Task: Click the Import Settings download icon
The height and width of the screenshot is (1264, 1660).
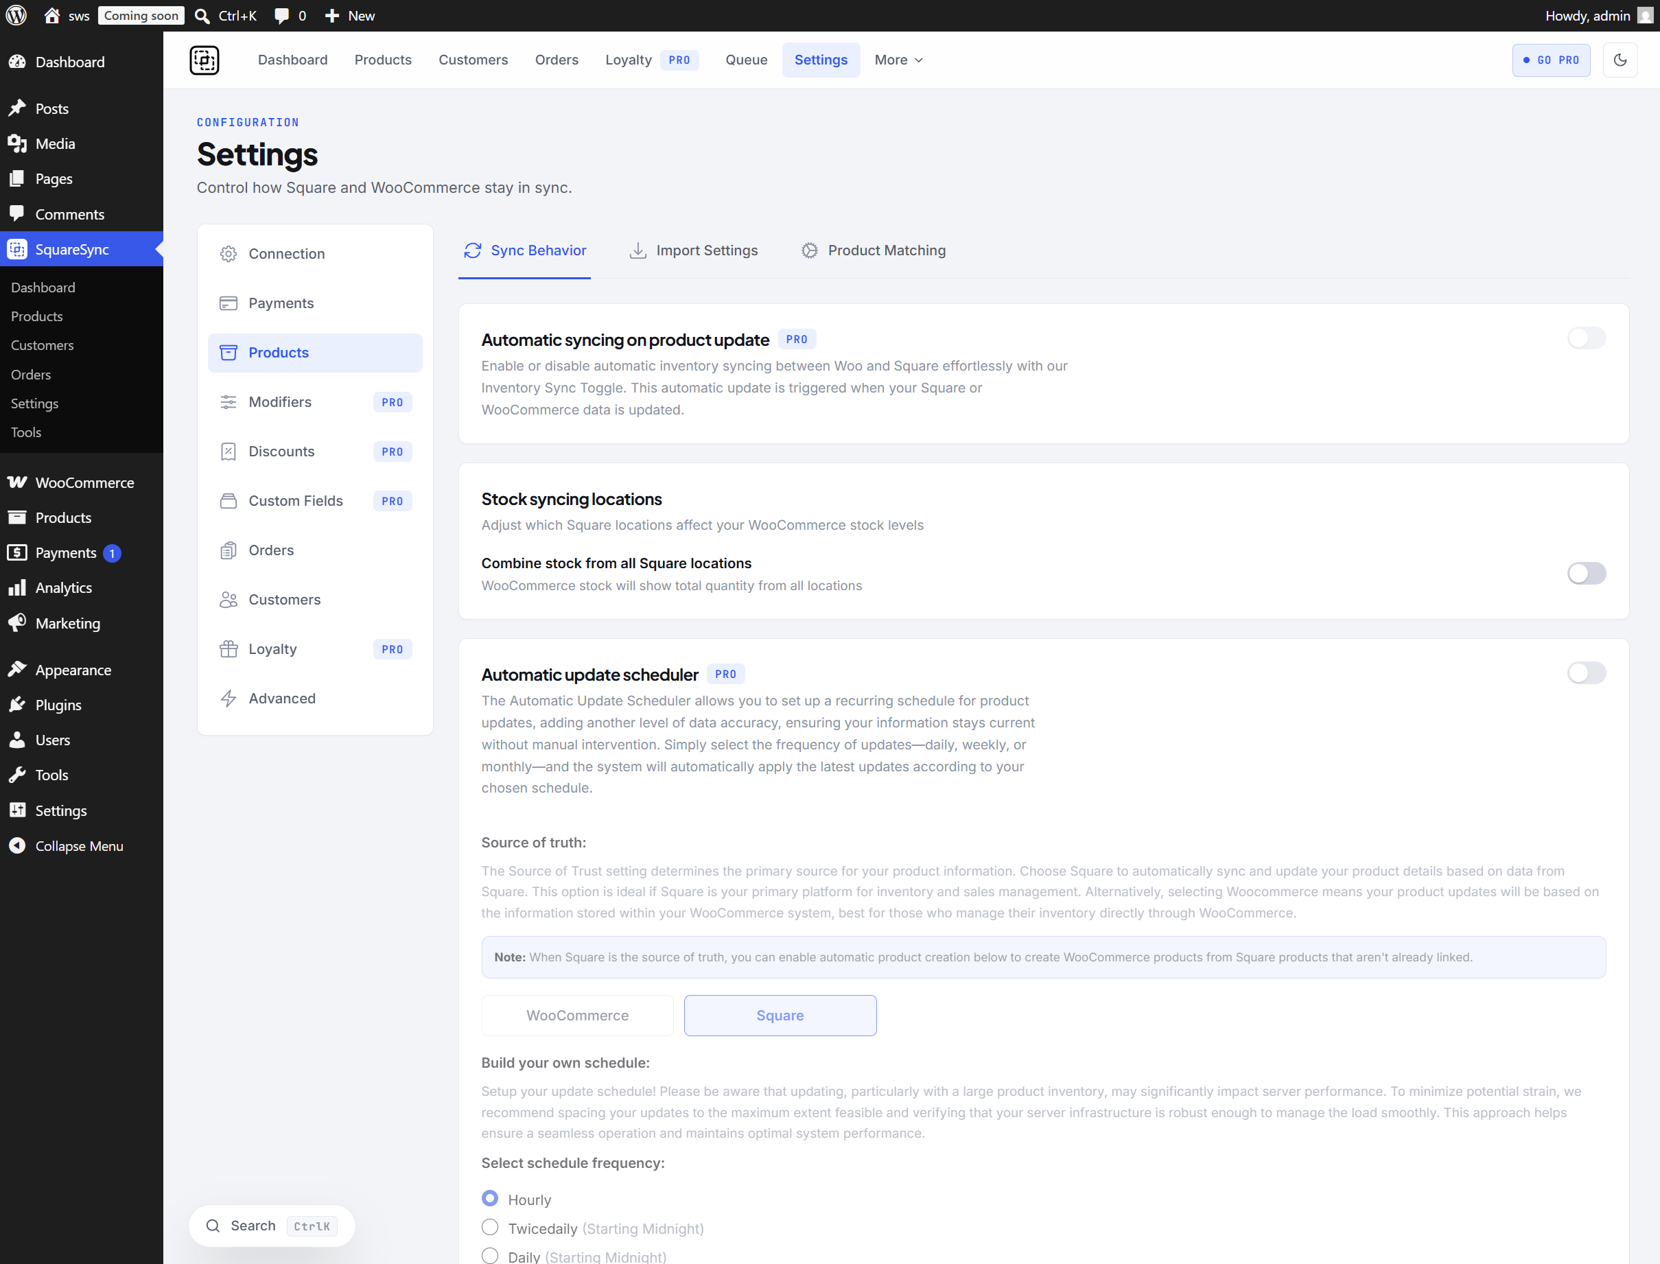Action: tap(638, 250)
